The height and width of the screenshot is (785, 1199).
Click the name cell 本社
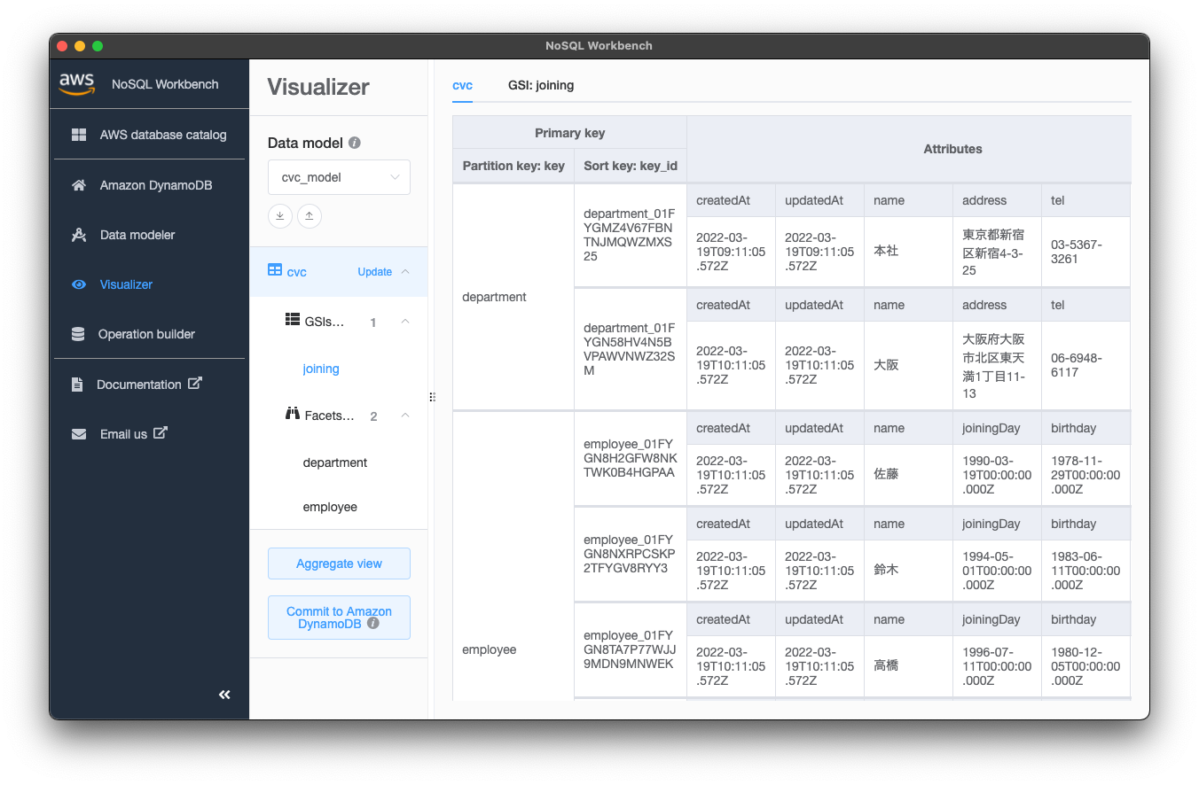click(x=908, y=252)
